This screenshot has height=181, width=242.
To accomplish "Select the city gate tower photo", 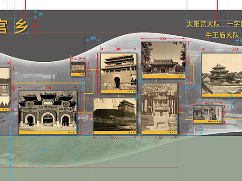I will tap(119, 73).
